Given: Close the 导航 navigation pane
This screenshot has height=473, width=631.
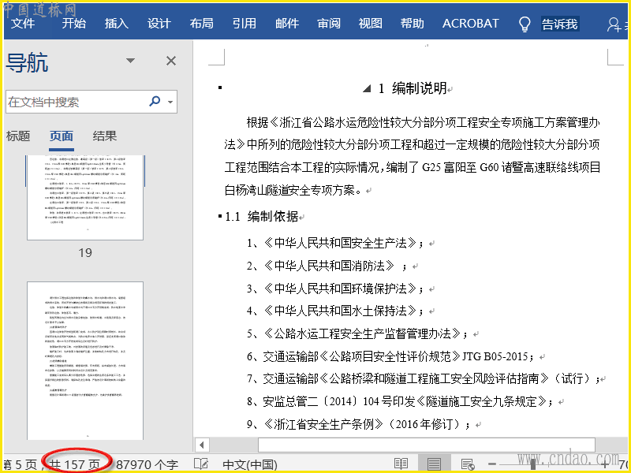Looking at the screenshot, I should (x=171, y=61).
